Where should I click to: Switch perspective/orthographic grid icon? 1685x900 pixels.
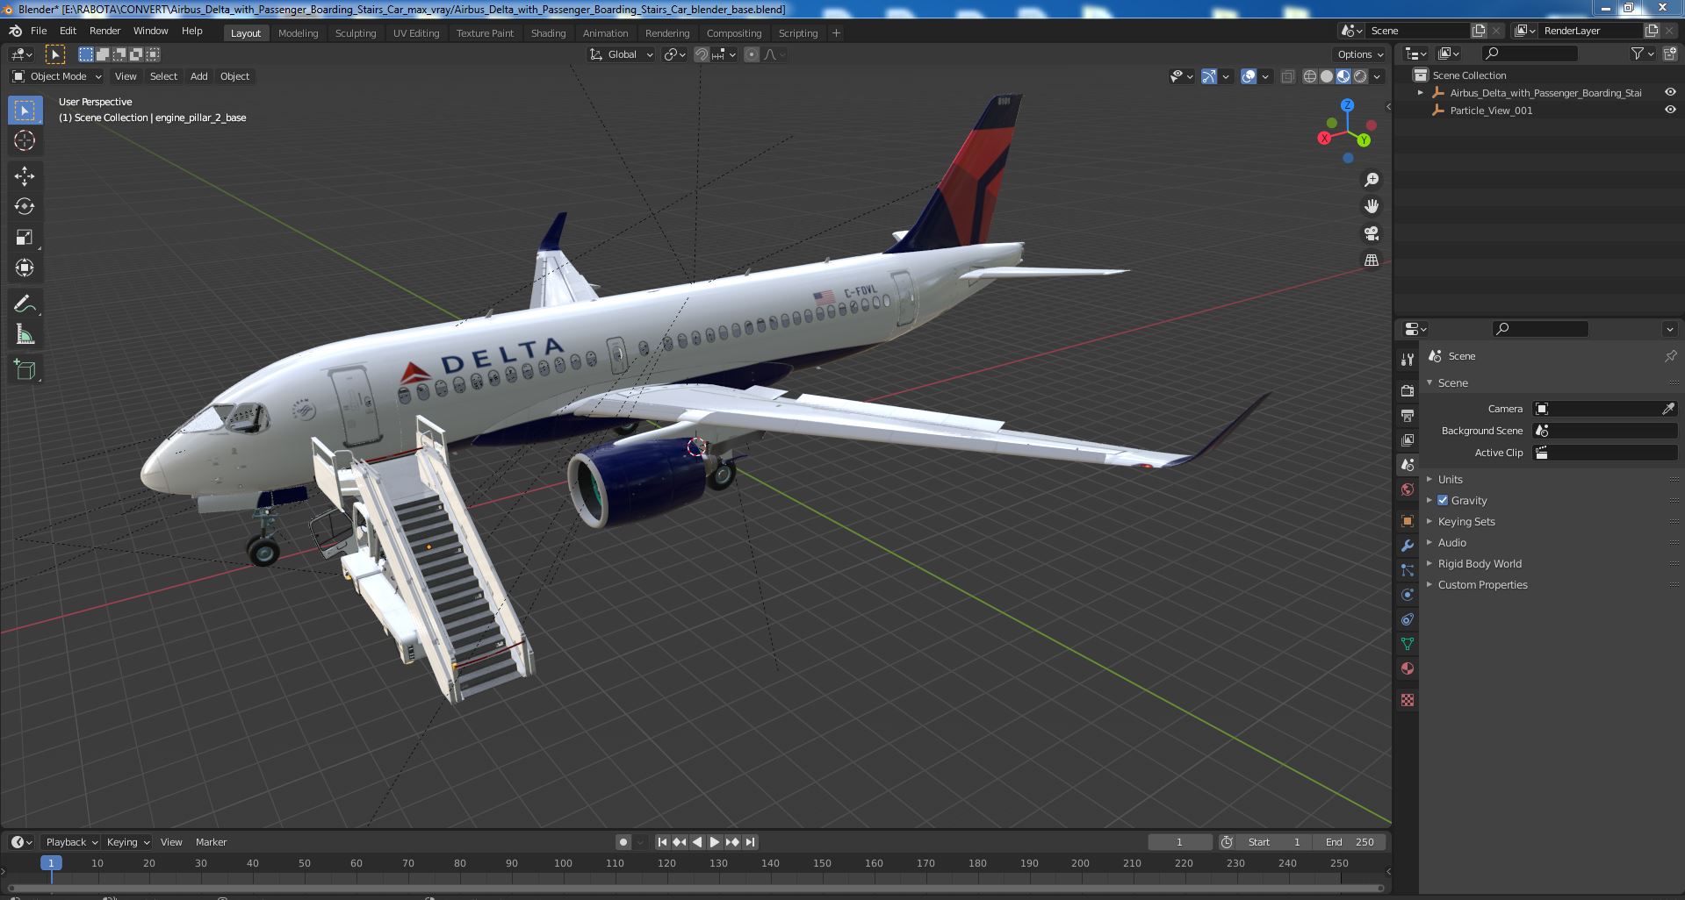click(x=1371, y=260)
